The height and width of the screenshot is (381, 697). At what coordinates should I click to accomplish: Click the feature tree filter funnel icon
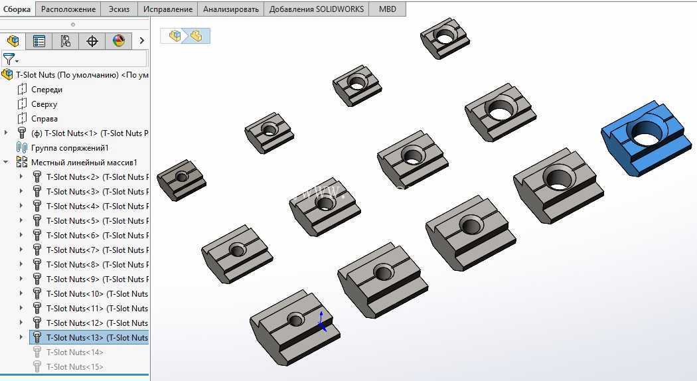(x=9, y=58)
